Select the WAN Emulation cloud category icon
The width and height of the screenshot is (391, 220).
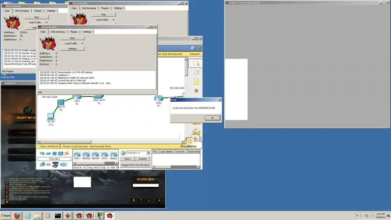pyautogui.click(x=48, y=164)
